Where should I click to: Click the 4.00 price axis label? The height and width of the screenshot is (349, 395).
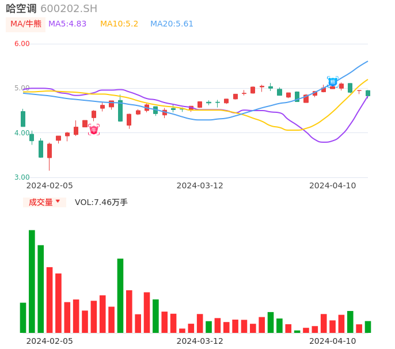click(x=22, y=133)
